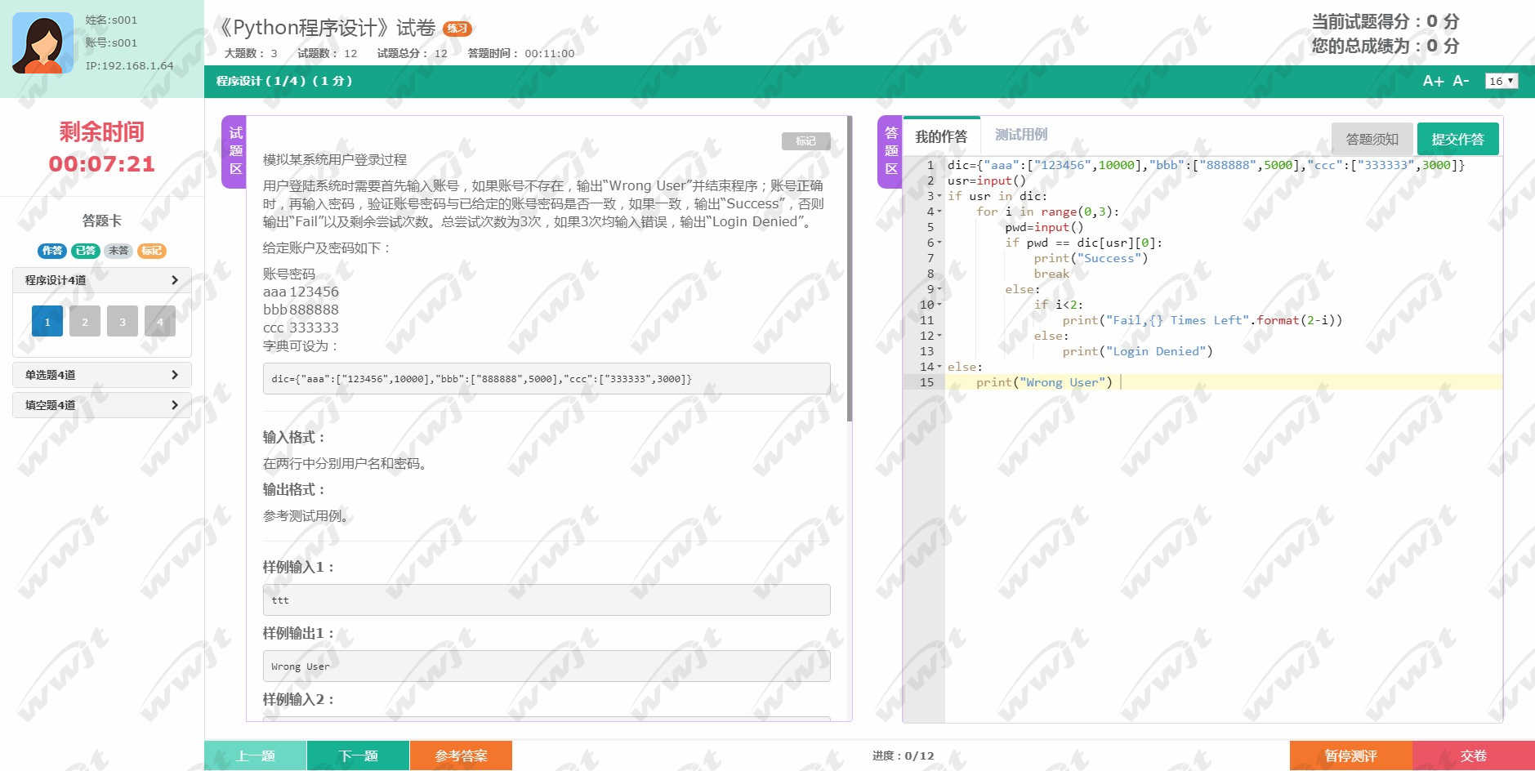Click the usr=input() code line
The image size is (1535, 771).
(x=986, y=180)
